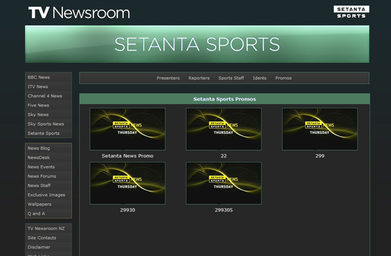The width and height of the screenshot is (391, 256).
Task: Open the thumbnail labeled 299
Action: [320, 129]
